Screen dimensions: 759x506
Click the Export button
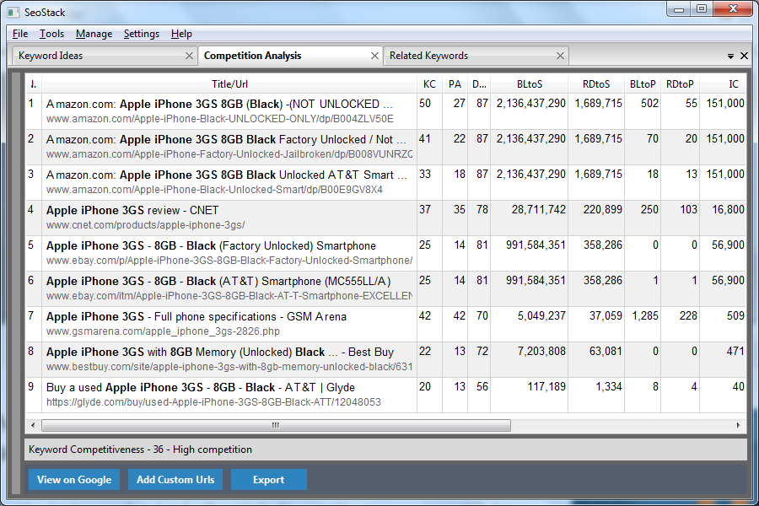[x=269, y=479]
